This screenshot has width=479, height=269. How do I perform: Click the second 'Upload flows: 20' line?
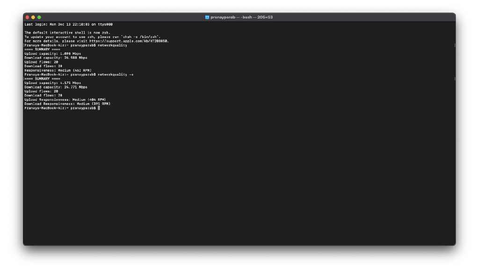tap(41, 92)
